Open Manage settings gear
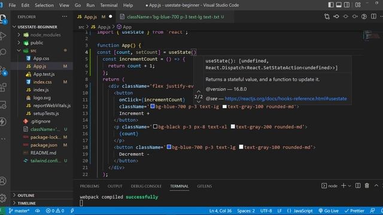Image resolution: width=383 pixels, height=215 pixels. point(3,198)
